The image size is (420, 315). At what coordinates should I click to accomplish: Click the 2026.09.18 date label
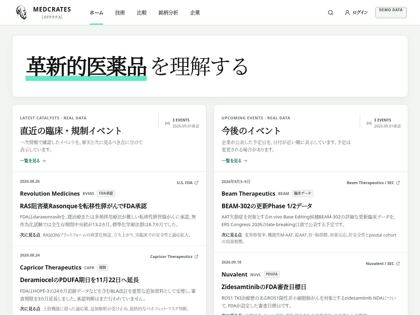coord(231,262)
